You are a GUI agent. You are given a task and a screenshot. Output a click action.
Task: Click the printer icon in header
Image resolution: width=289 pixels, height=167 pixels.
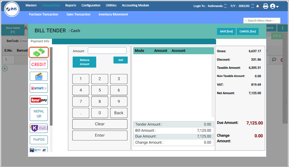click(265, 6)
